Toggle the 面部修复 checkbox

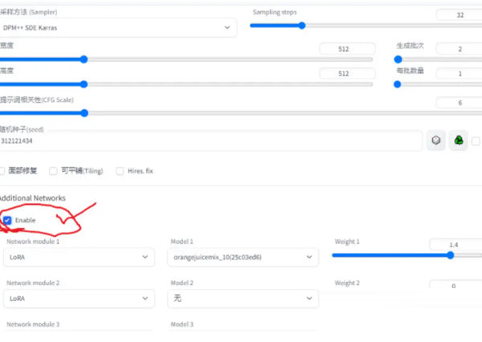click(x=2, y=170)
